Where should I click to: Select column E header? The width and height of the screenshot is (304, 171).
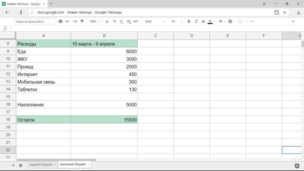228,36
